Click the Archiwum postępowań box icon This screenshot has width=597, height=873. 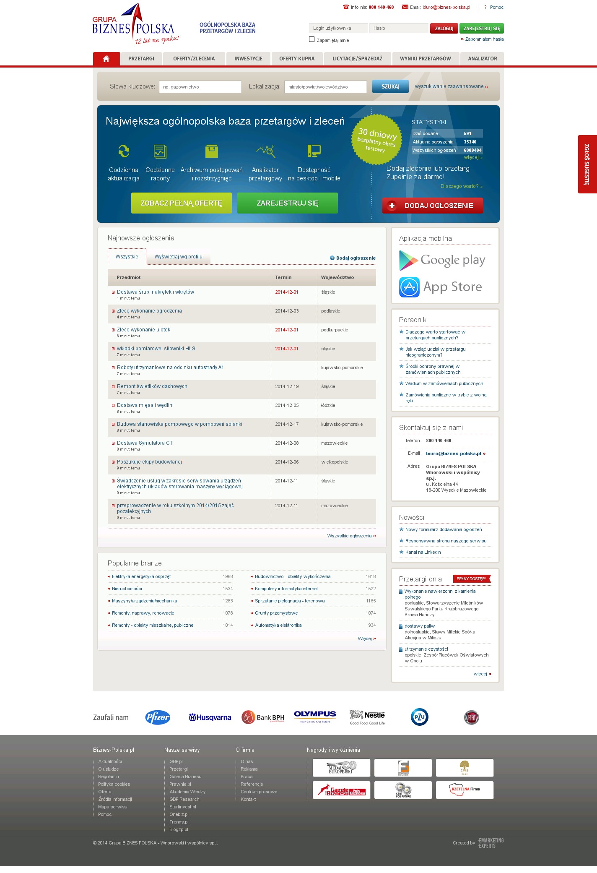(212, 151)
